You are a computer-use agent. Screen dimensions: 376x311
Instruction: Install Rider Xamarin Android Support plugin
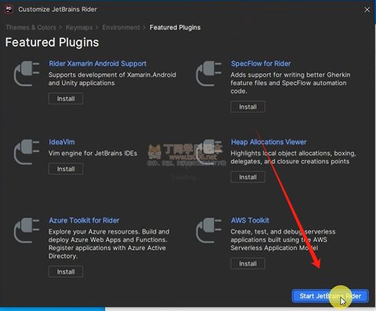66,99
